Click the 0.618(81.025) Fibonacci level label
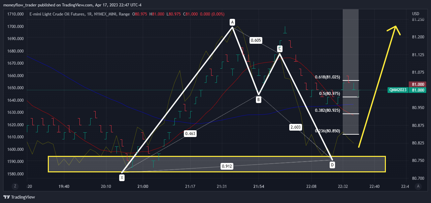This screenshot has height=203, width=431. click(327, 77)
